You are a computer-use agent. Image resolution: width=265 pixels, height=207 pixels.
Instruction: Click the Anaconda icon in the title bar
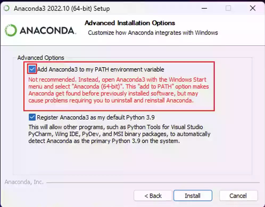click(6, 8)
